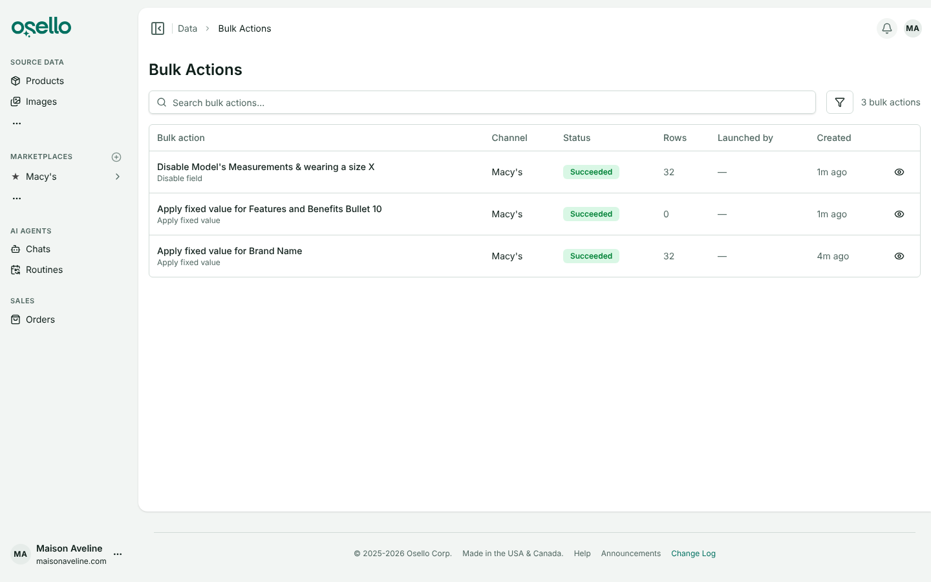The image size is (931, 582).
Task: Click Succeeded badge in the Brand Name row
Action: pyautogui.click(x=591, y=256)
